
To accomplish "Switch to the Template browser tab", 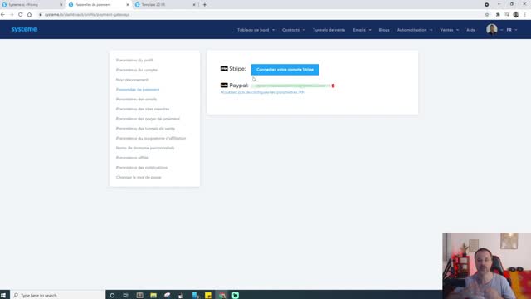I will click(x=165, y=5).
